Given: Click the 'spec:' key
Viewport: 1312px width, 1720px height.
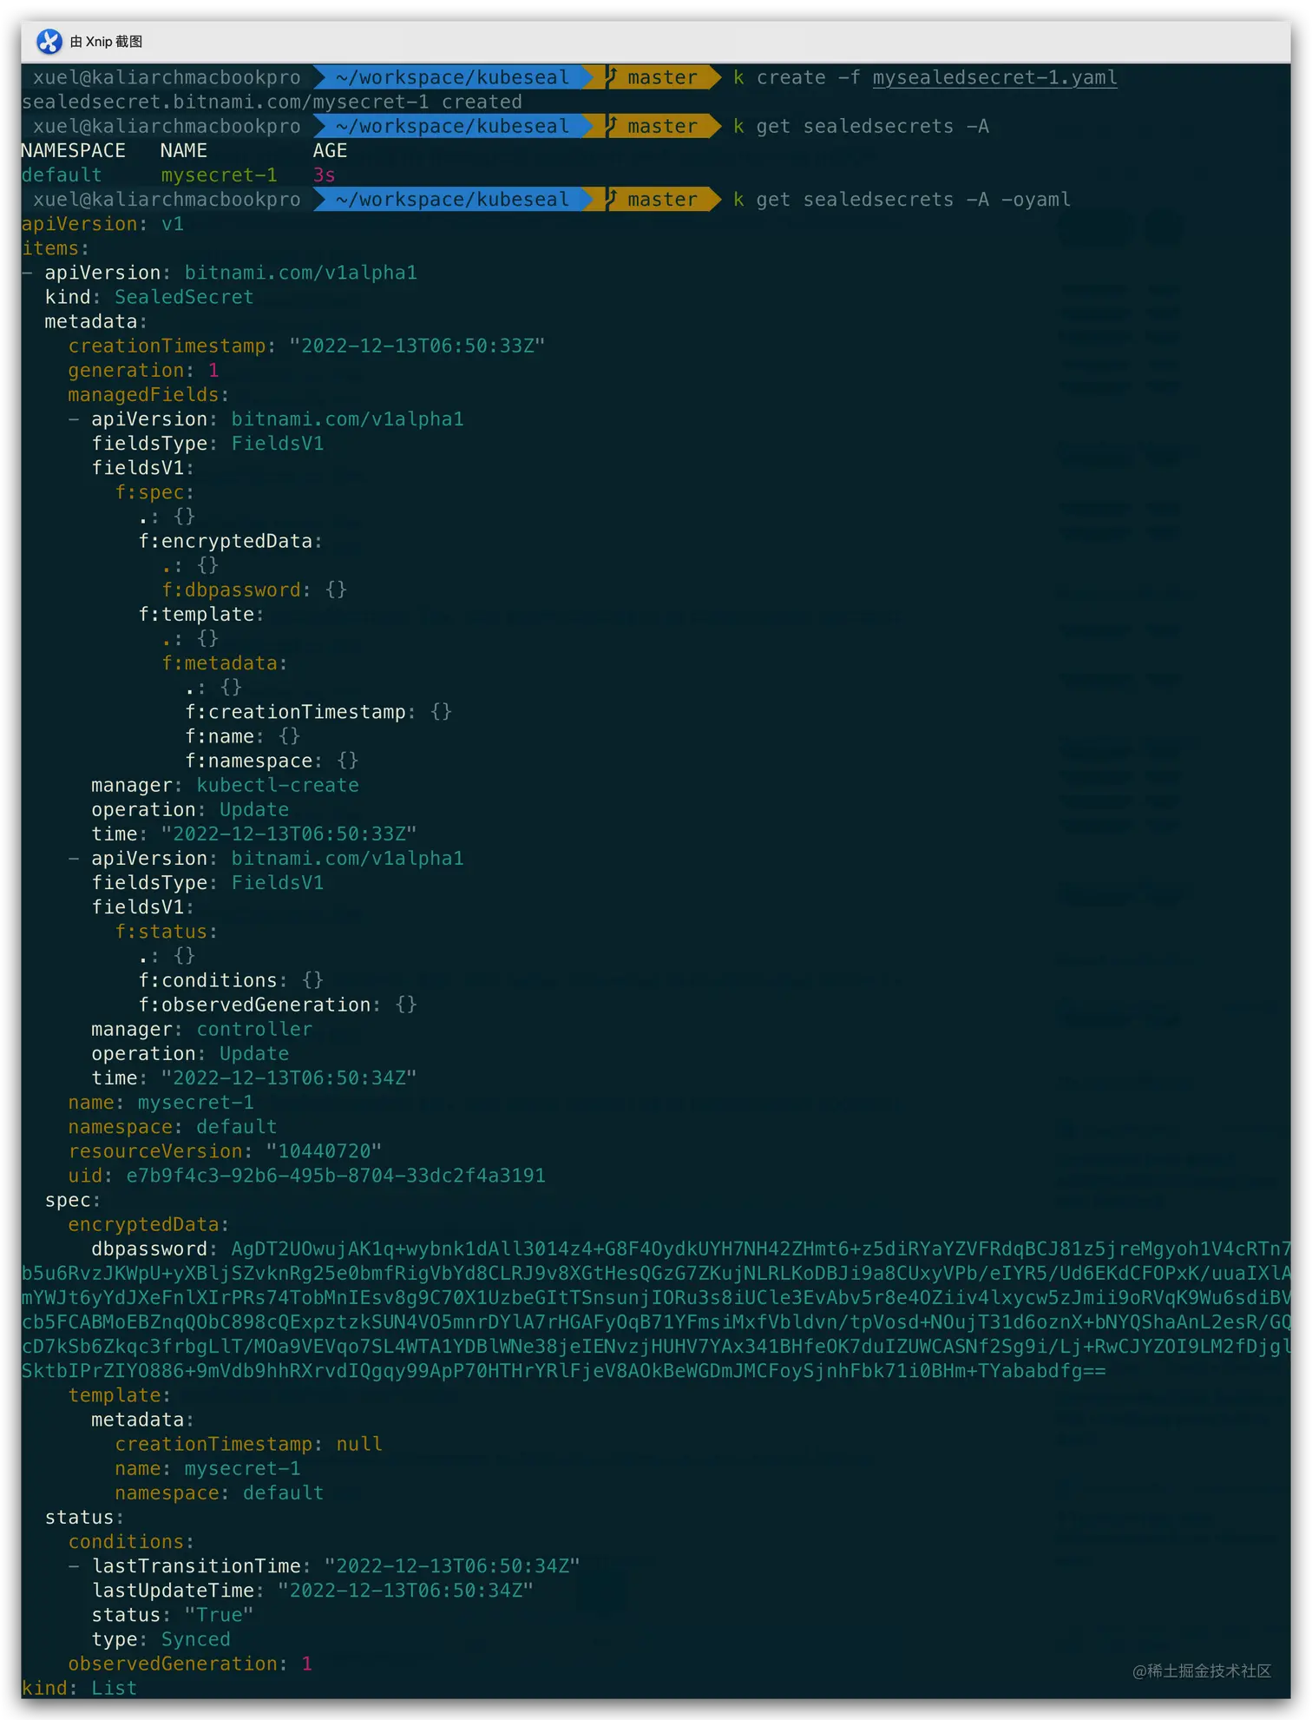Looking at the screenshot, I should pos(73,1200).
